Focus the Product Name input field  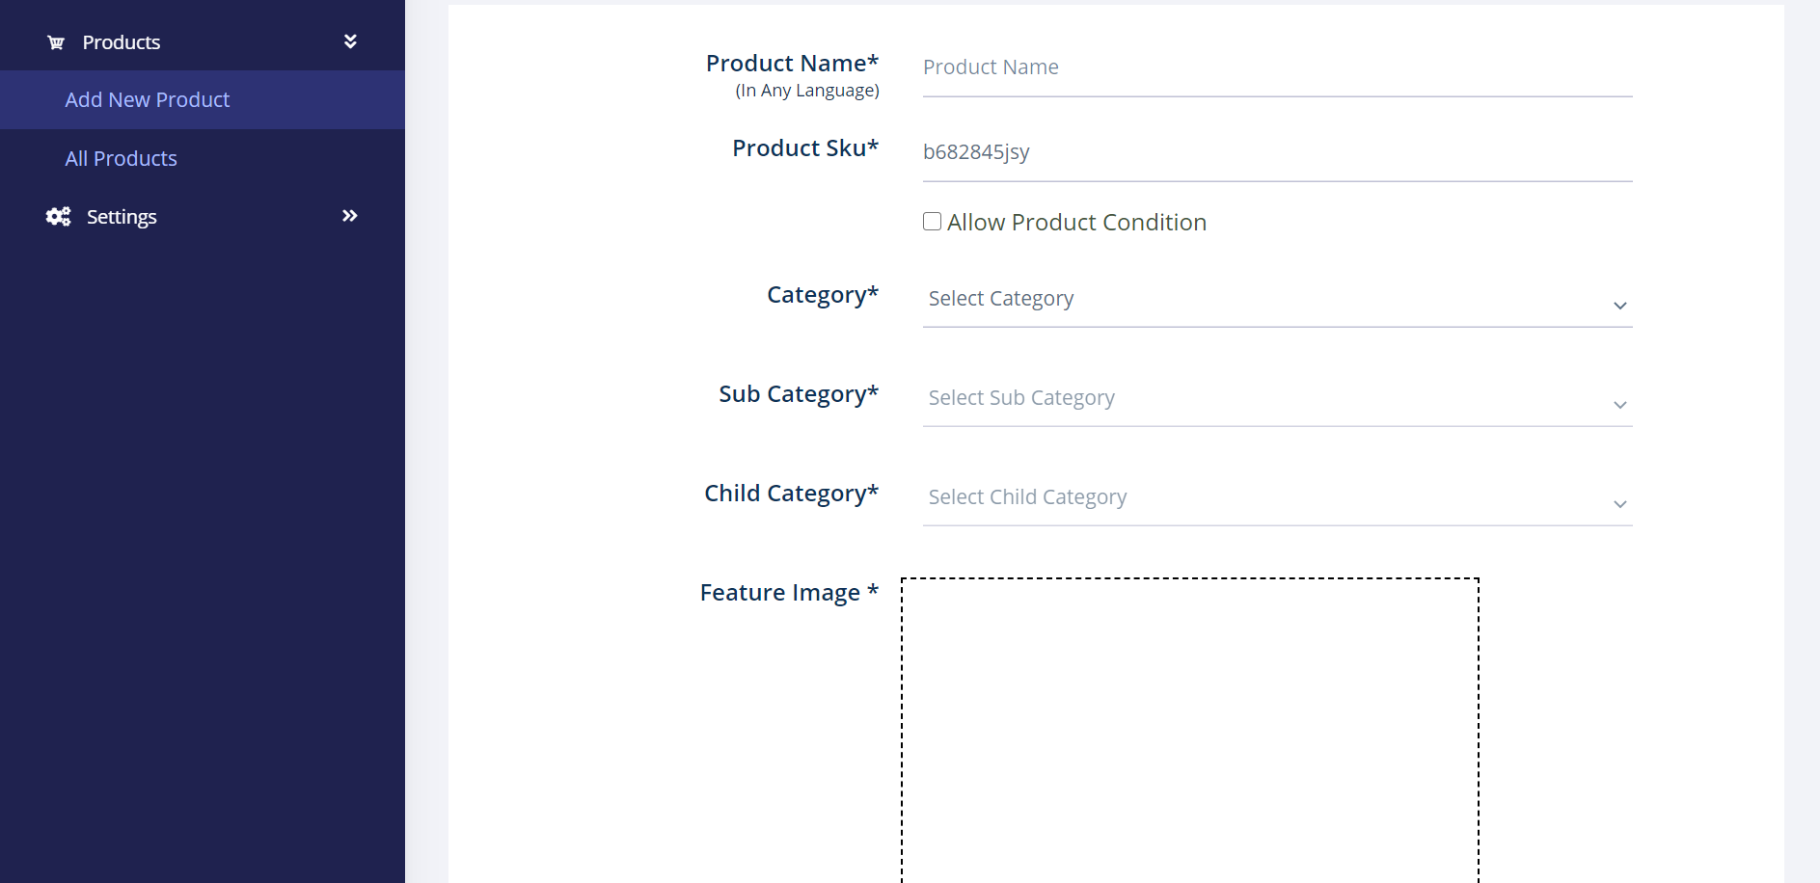[1277, 67]
